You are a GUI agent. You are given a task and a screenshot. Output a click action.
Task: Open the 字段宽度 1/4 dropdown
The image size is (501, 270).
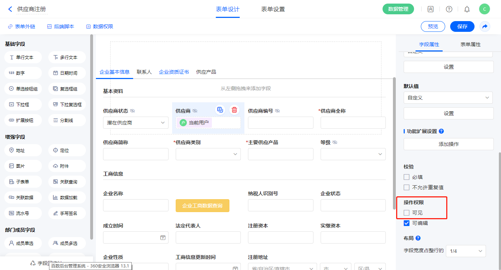coord(466,251)
